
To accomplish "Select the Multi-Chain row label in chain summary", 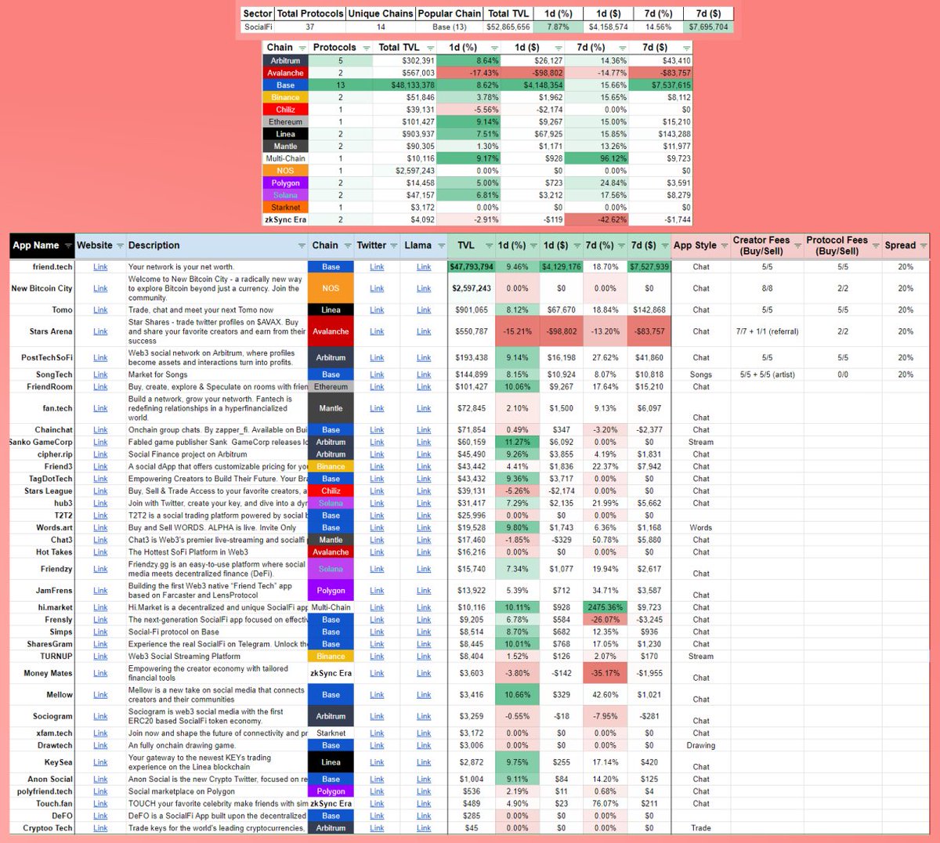I will [x=285, y=158].
